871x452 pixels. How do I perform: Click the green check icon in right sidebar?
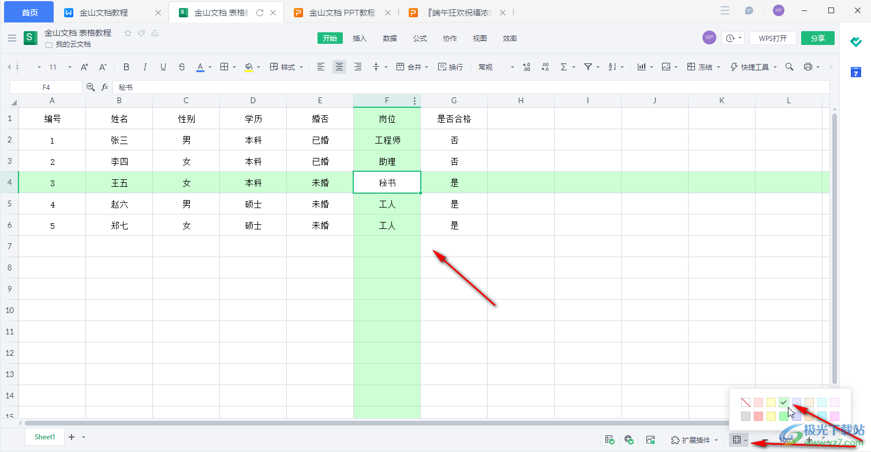pyautogui.click(x=855, y=42)
